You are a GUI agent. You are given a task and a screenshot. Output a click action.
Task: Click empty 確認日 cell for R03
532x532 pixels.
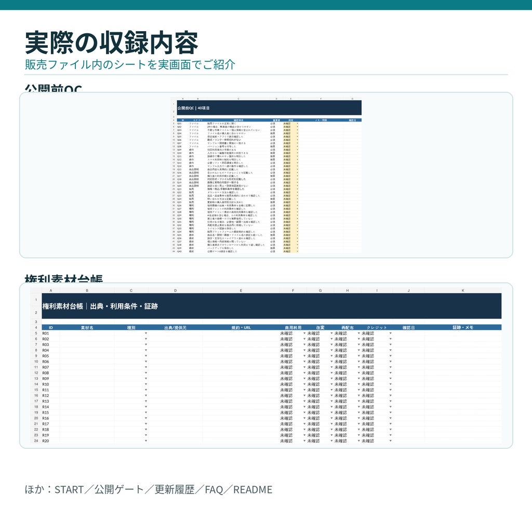click(x=408, y=345)
